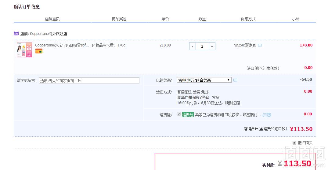Click the 数量 column header
The height and width of the screenshot is (170, 328).
coord(202,19)
